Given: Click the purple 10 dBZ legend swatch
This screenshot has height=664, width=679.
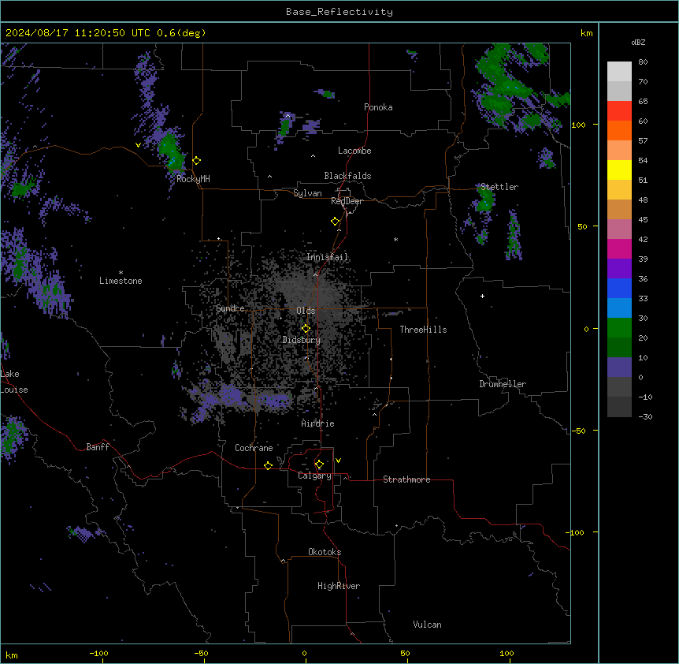Looking at the screenshot, I should click(619, 367).
